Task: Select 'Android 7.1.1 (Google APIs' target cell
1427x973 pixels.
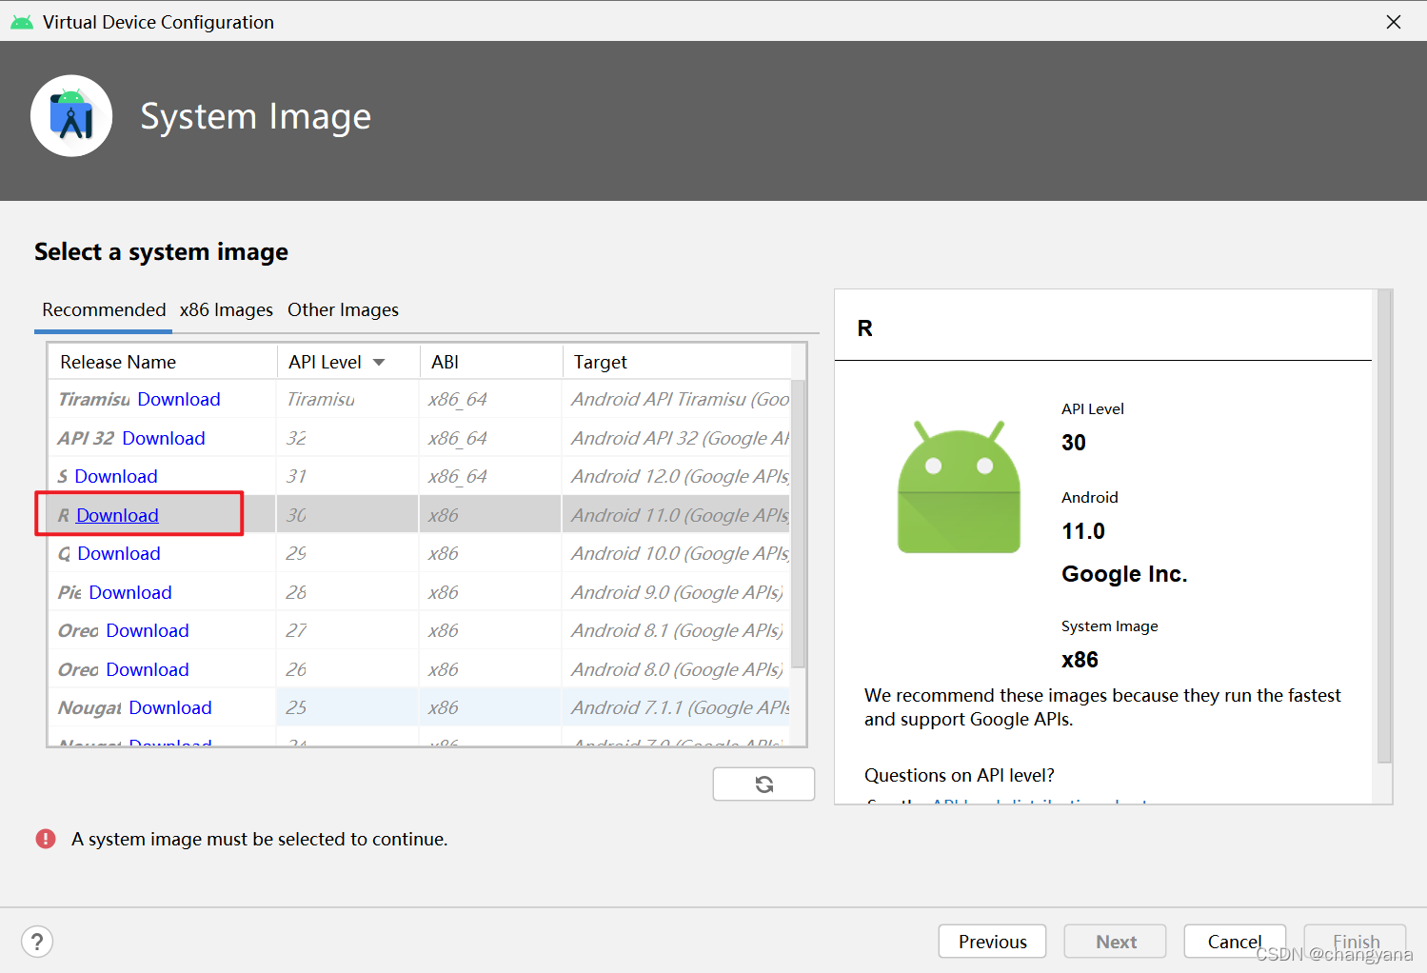Action: coord(677,707)
